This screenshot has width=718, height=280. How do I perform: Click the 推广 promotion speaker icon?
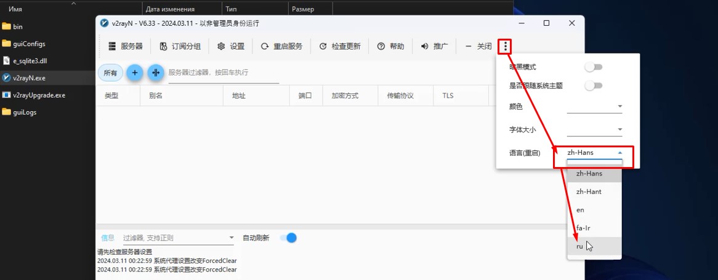pyautogui.click(x=425, y=46)
